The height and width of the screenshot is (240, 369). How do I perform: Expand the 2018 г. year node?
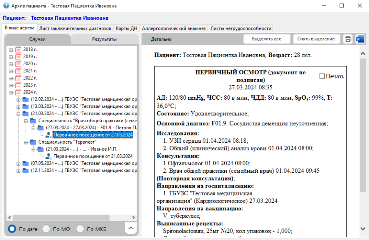coord(11,50)
